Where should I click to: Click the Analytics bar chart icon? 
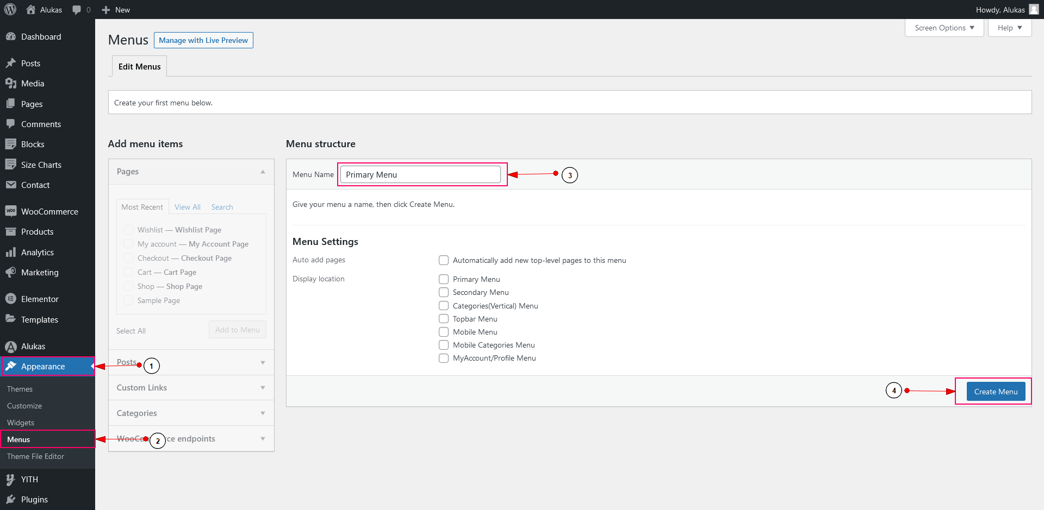tap(10, 252)
